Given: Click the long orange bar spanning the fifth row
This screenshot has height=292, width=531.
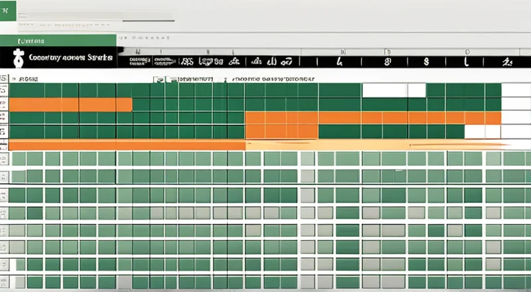Looking at the screenshot, I should pos(127,145).
